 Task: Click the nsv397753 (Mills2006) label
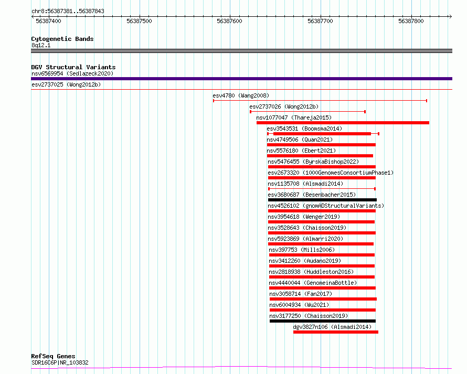(302, 250)
